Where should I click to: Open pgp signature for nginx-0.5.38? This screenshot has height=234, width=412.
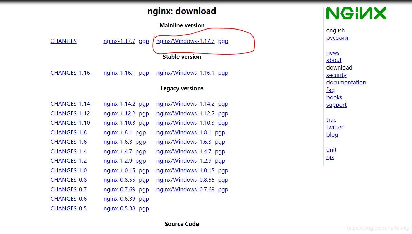(x=144, y=209)
